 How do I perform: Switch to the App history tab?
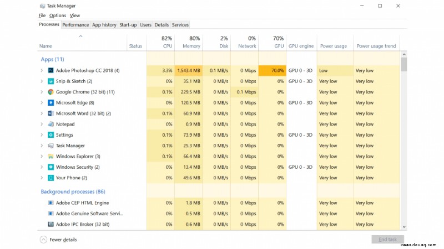pos(104,25)
